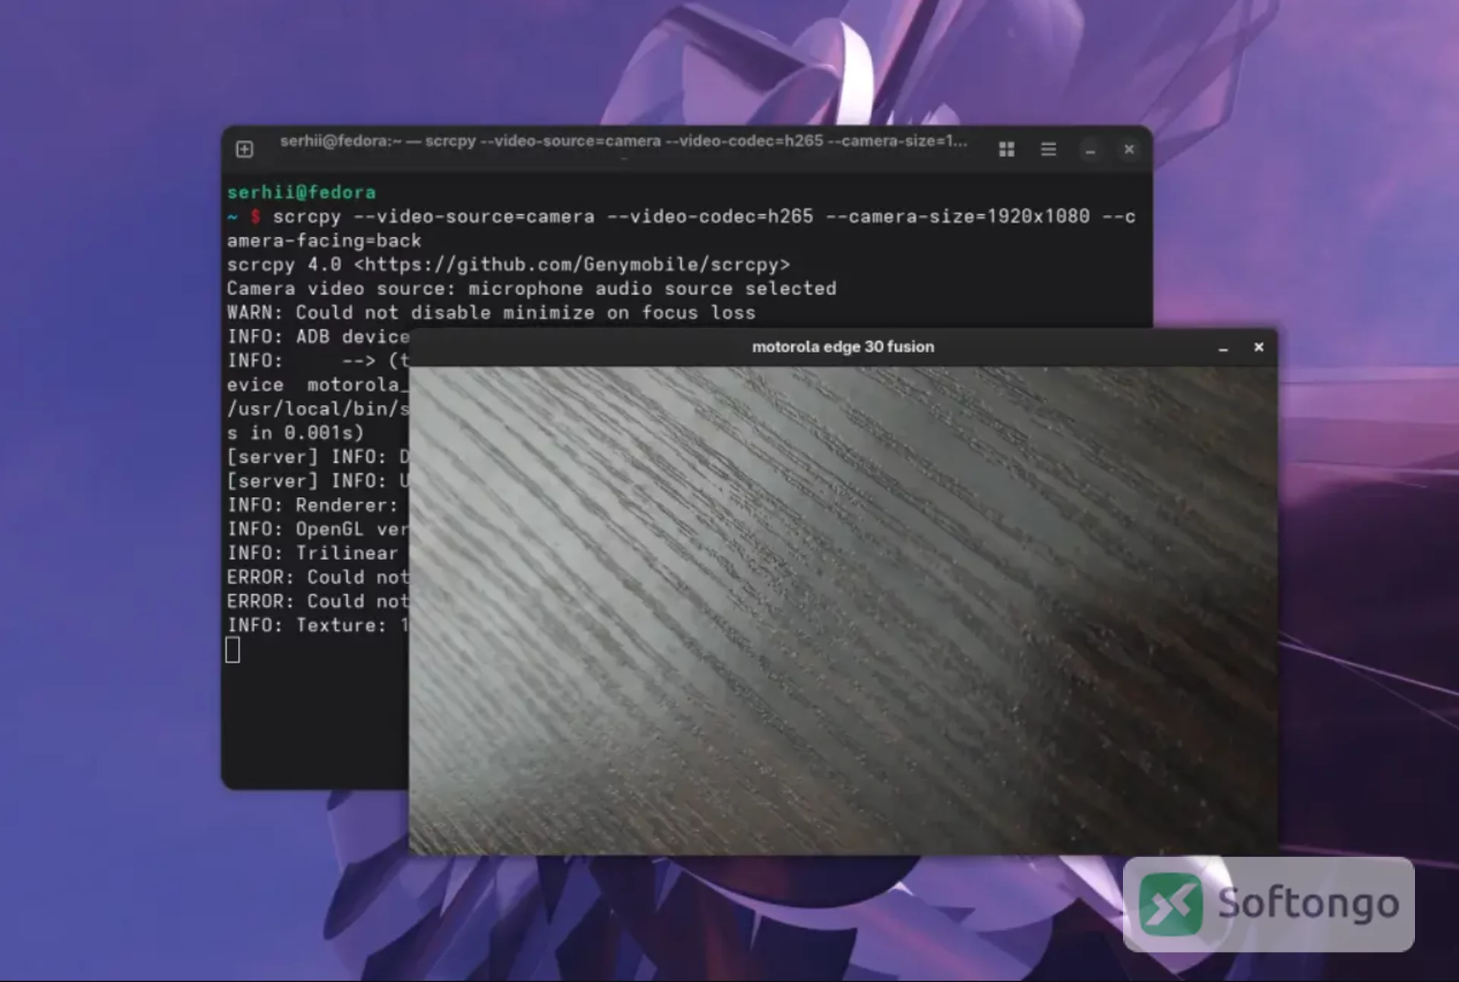Click the evice motorola_ terminal line
The image size is (1459, 982).
tap(318, 385)
